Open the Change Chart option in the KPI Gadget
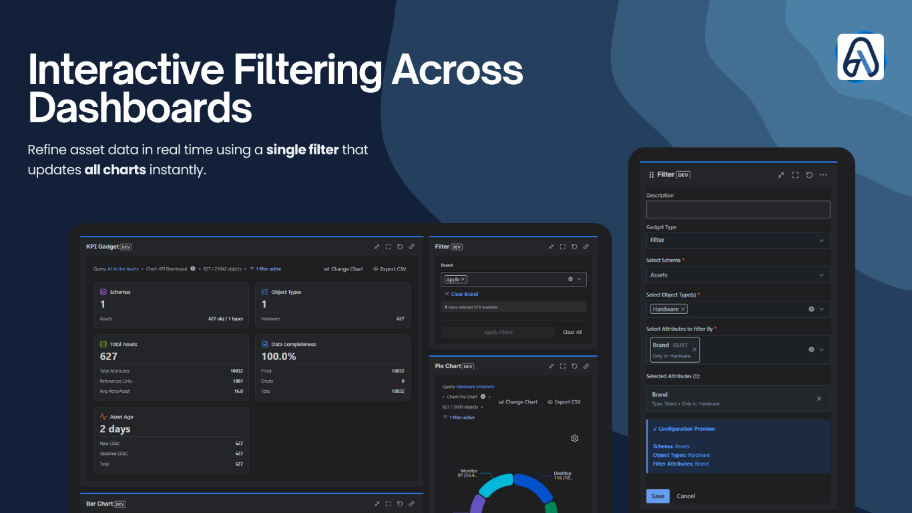The image size is (912, 513). [x=343, y=269]
